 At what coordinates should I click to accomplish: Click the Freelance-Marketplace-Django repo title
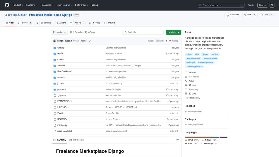coord(51,15)
